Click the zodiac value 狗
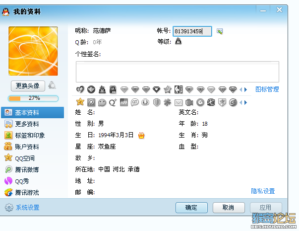The image size is (299, 231). tap(204, 135)
